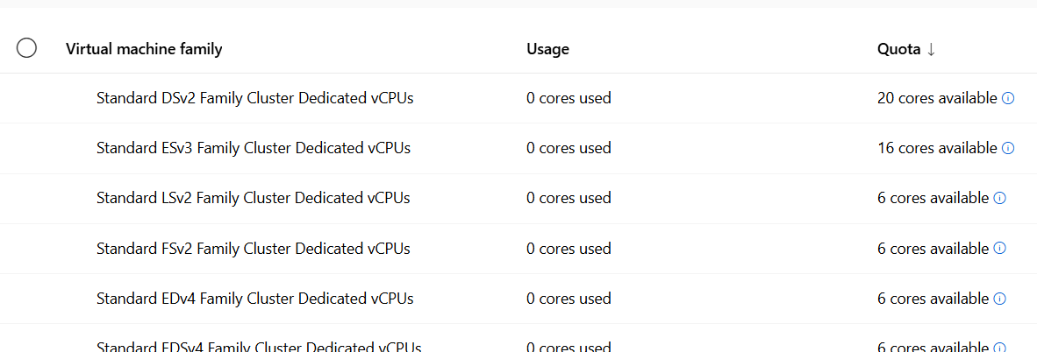1037x352 pixels.
Task: Sort by Virtual machine family header
Action: (x=144, y=49)
